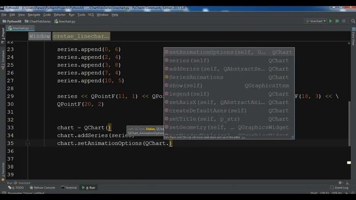Choose setAxisX completion suggestion
The width and height of the screenshot is (356, 200).
(229, 102)
